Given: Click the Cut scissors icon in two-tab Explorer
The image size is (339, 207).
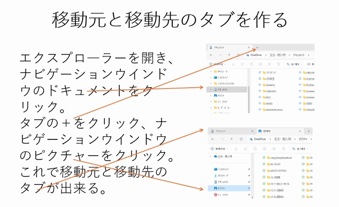Looking at the screenshot, I should click(236, 149).
